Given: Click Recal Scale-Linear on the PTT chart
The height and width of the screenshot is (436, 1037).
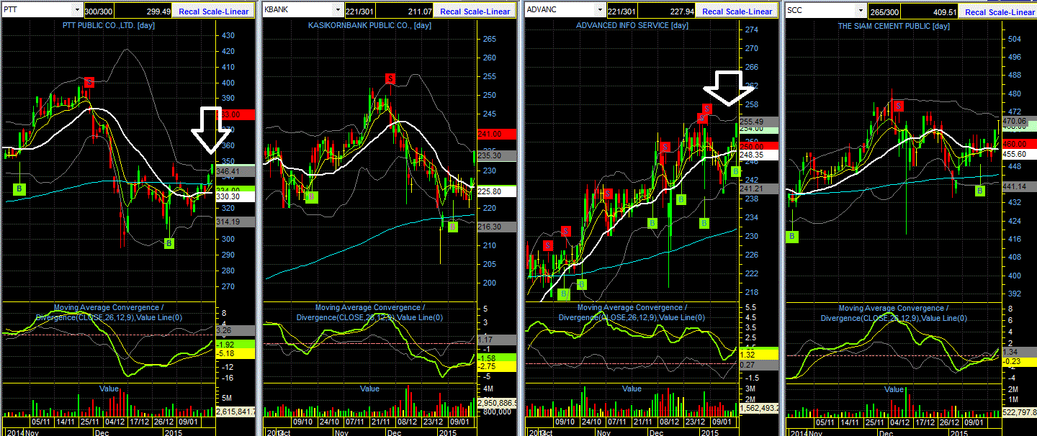Looking at the screenshot, I should (x=213, y=11).
